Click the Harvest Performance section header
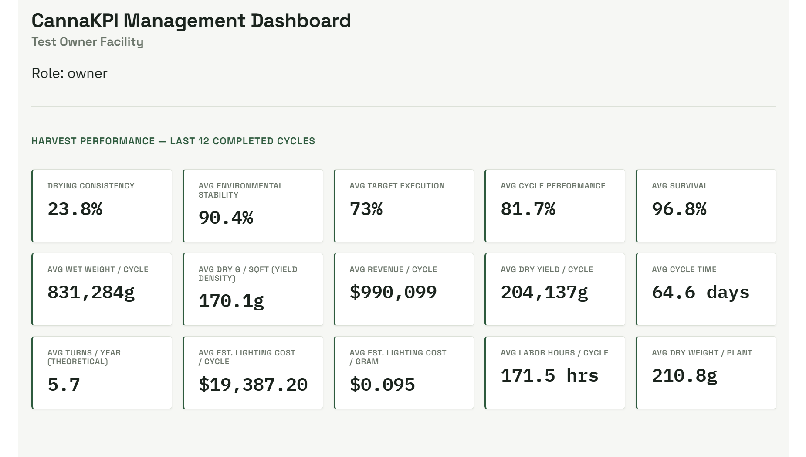Image resolution: width=806 pixels, height=457 pixels. click(173, 141)
